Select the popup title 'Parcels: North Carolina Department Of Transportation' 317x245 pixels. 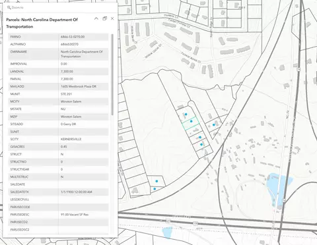42,23
